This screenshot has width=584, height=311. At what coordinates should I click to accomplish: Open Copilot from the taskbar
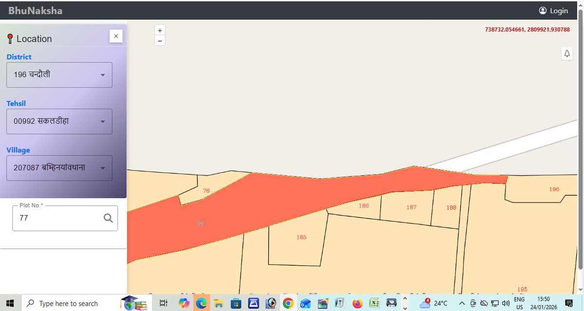(184, 303)
